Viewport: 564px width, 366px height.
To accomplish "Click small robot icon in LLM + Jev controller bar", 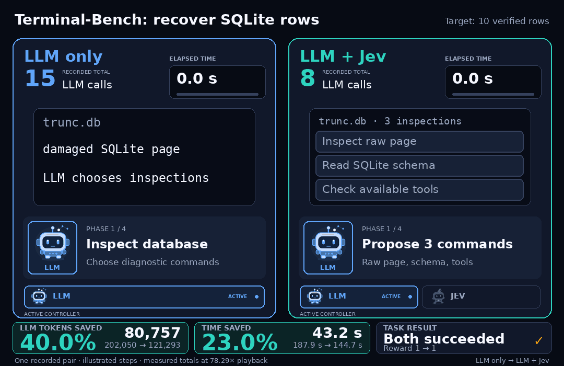I will tap(315, 296).
